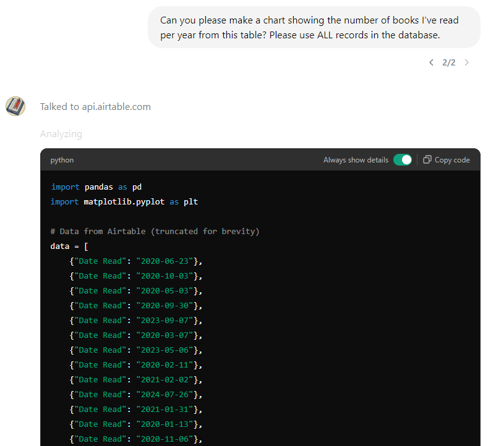
Task: Click the 2020-02-11 date entry
Action: coord(135,365)
